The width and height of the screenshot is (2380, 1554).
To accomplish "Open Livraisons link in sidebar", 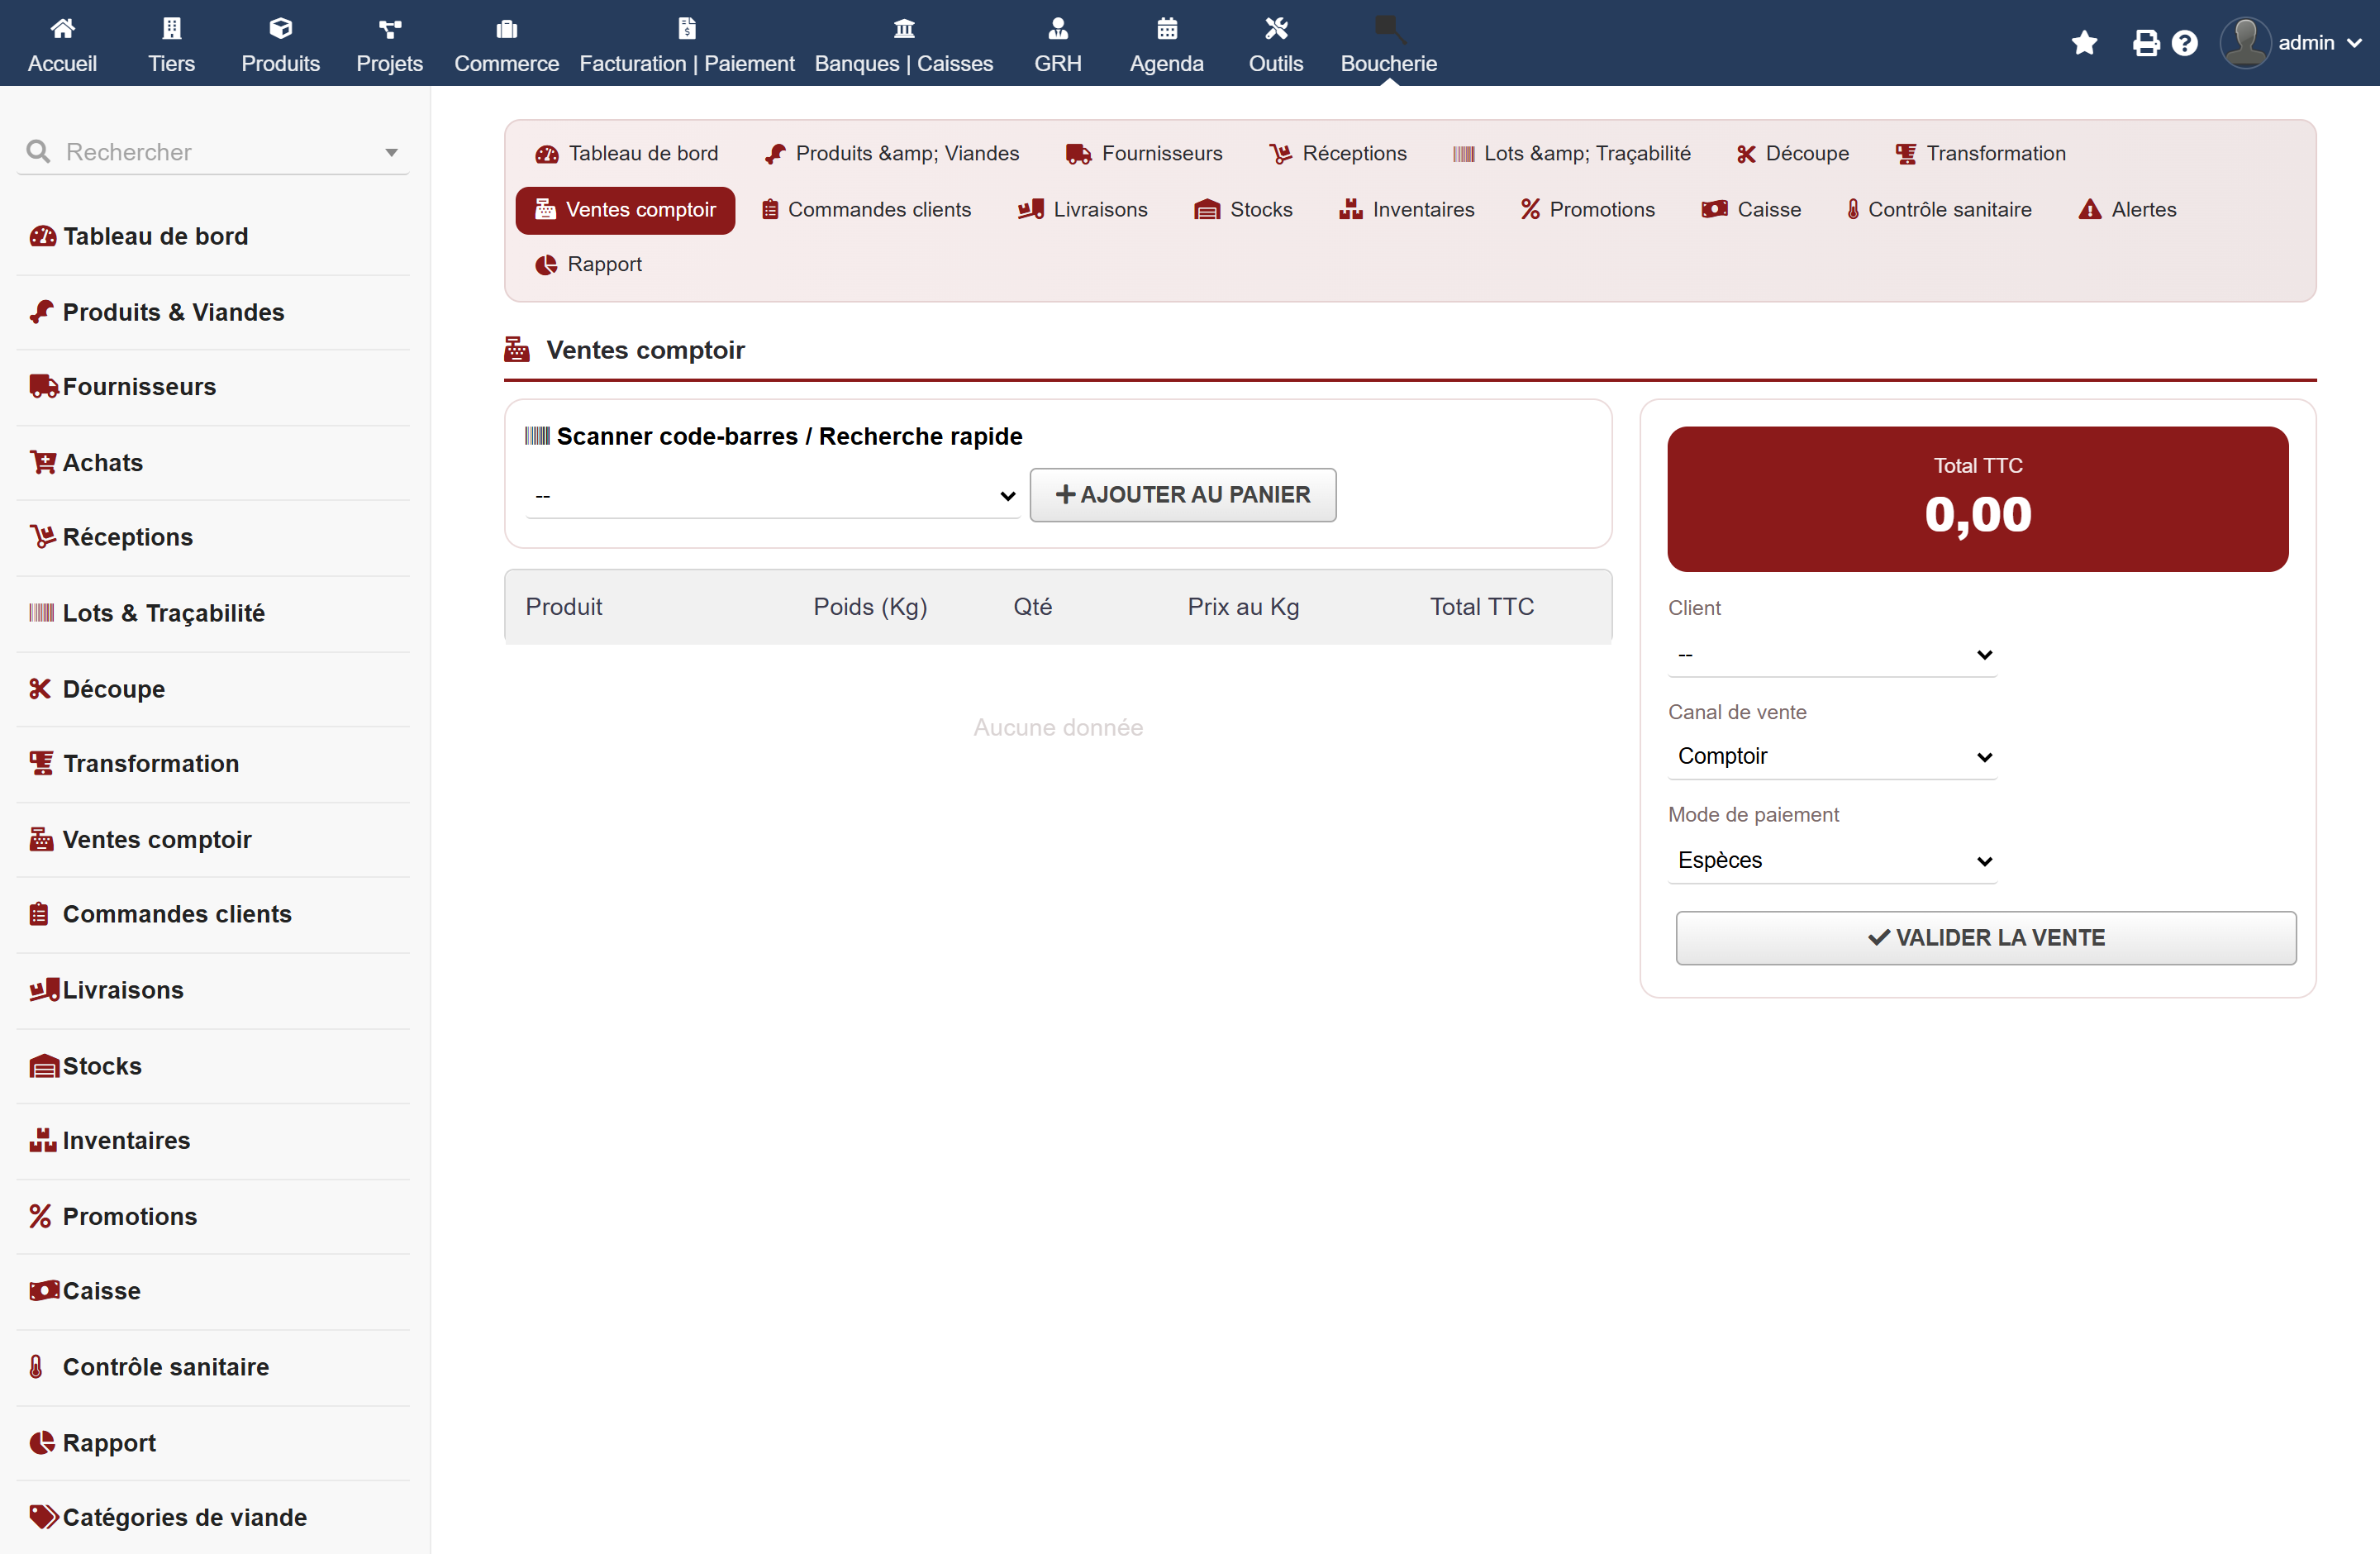I will tap(123, 989).
